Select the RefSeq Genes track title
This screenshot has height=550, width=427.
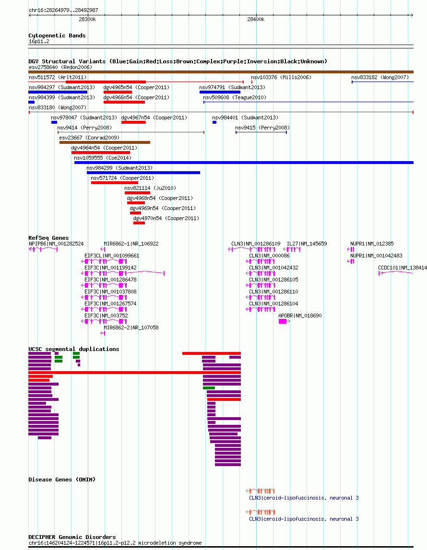[48, 238]
